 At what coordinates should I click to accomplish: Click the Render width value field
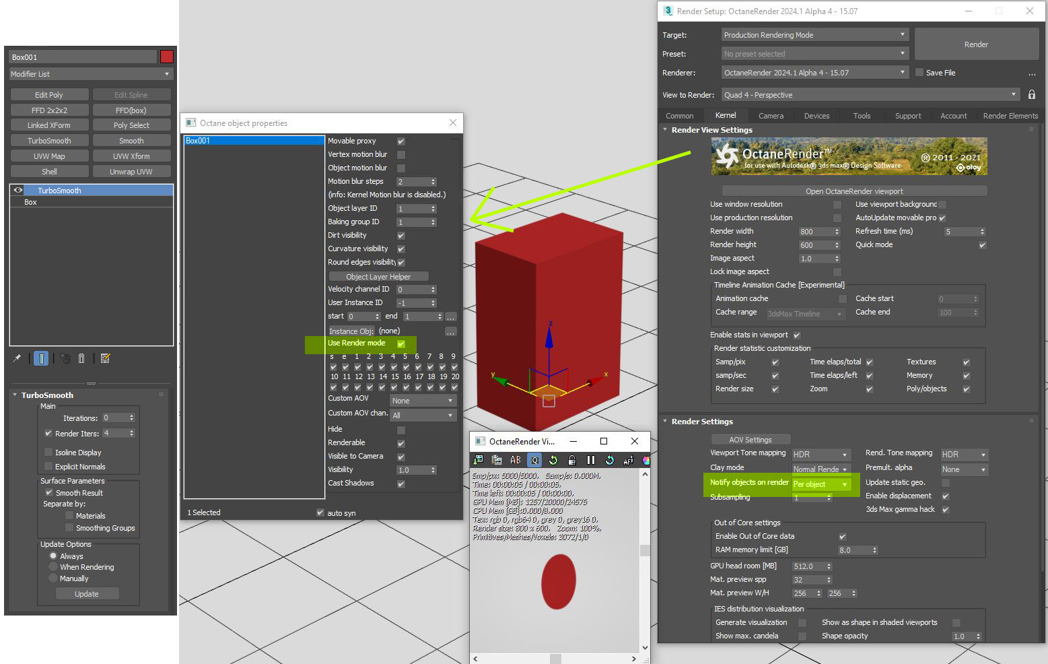pos(816,232)
